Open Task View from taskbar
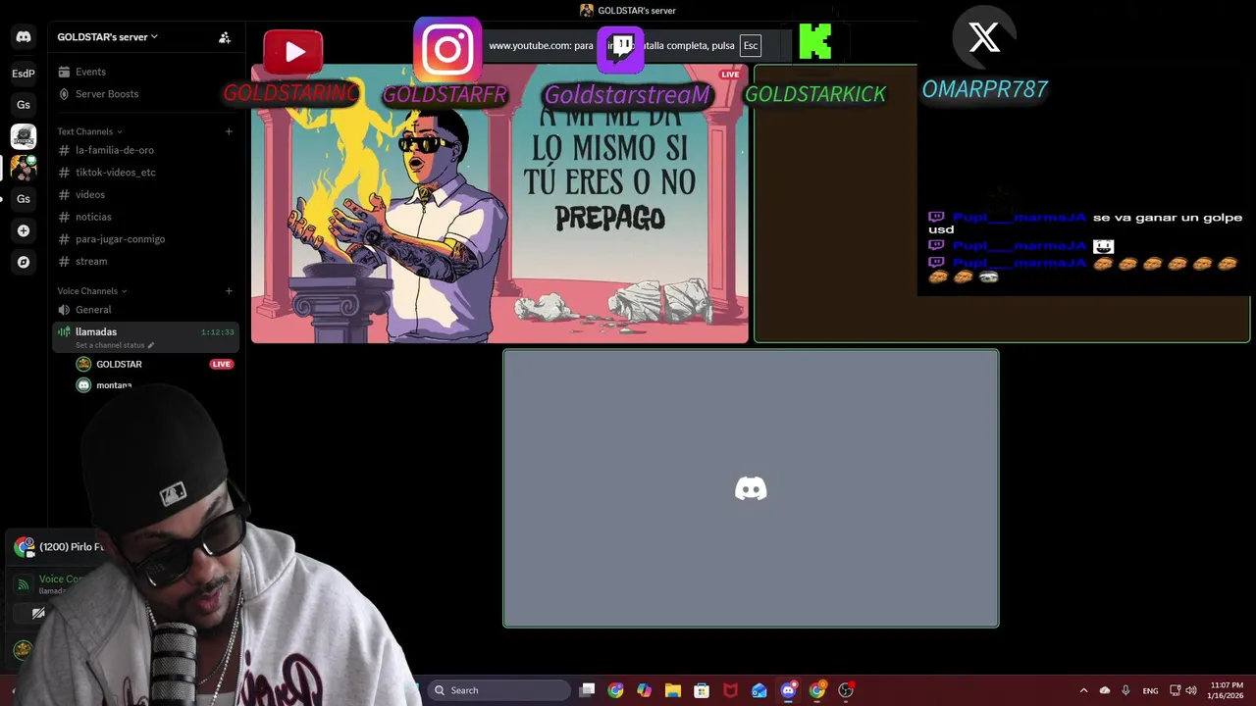This screenshot has height=706, width=1256. (587, 690)
